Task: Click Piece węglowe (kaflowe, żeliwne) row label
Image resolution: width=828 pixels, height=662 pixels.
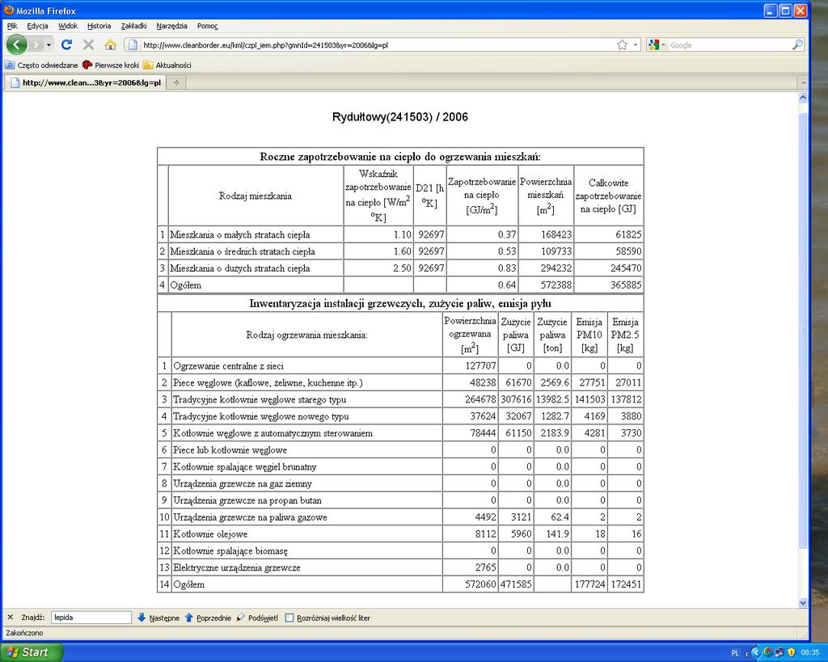Action: click(268, 383)
